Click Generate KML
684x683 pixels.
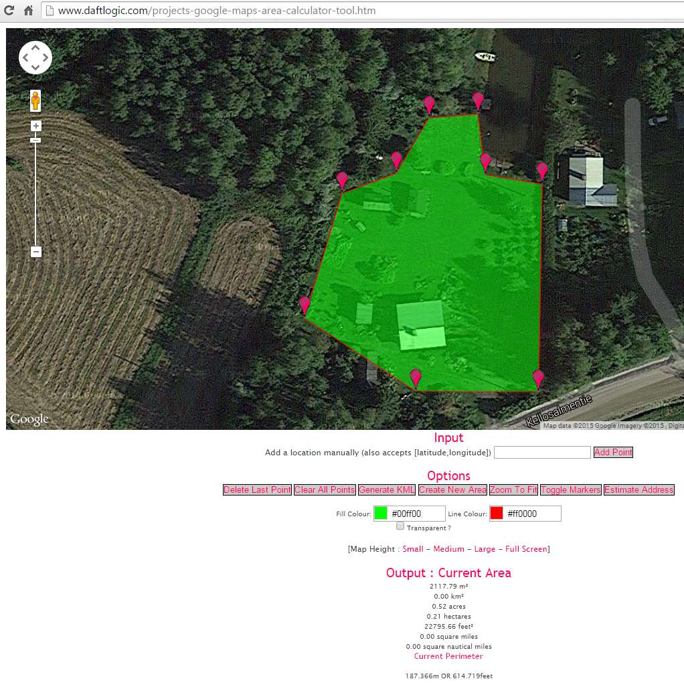[386, 489]
